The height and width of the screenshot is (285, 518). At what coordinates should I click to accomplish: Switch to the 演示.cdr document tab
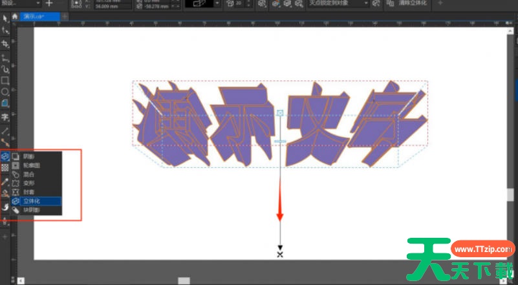point(40,17)
